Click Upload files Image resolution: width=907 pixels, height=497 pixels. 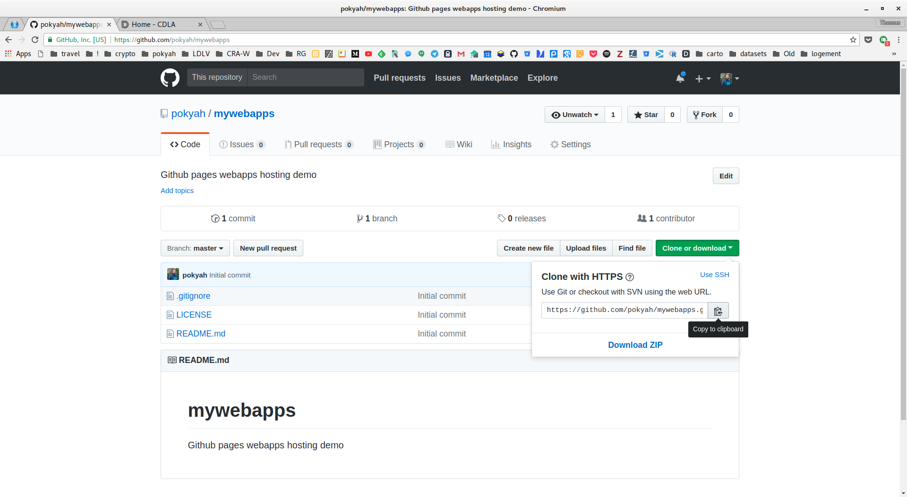click(586, 248)
